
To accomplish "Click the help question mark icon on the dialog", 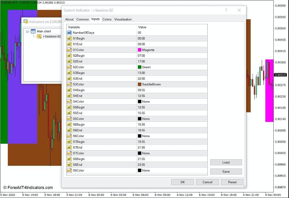I will 226,10.
